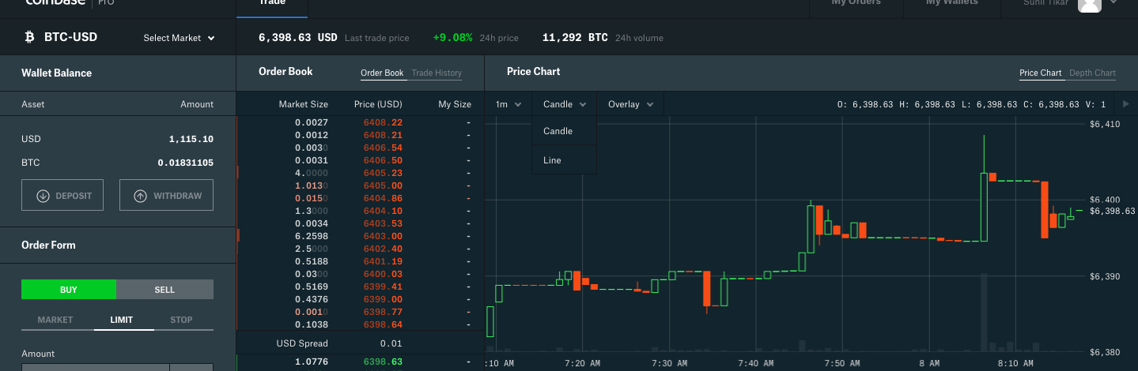Select the STOP order type tab
1138x371 pixels.
[x=181, y=320]
